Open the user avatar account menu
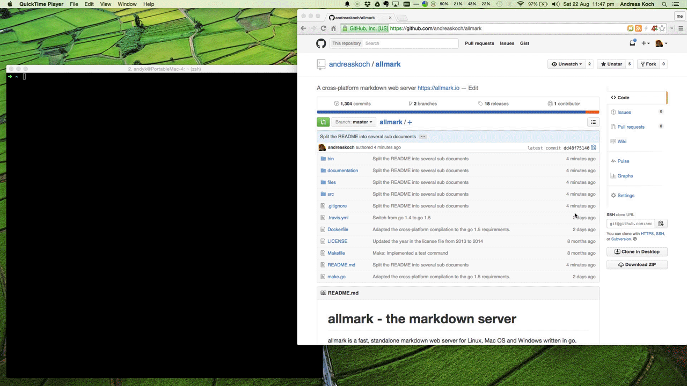Screen dimensions: 687x386 [661, 43]
